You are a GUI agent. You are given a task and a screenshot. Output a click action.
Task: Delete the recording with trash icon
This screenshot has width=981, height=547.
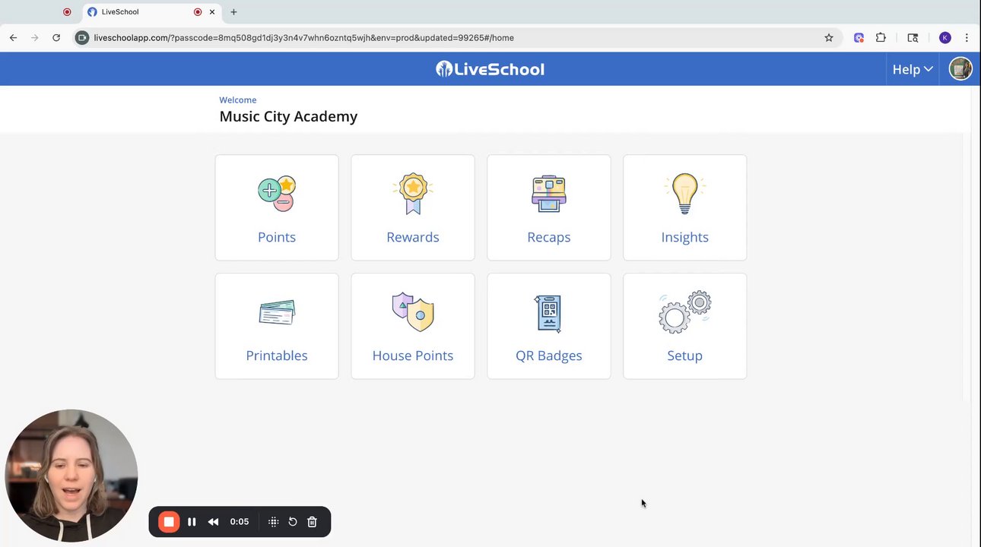tap(312, 522)
